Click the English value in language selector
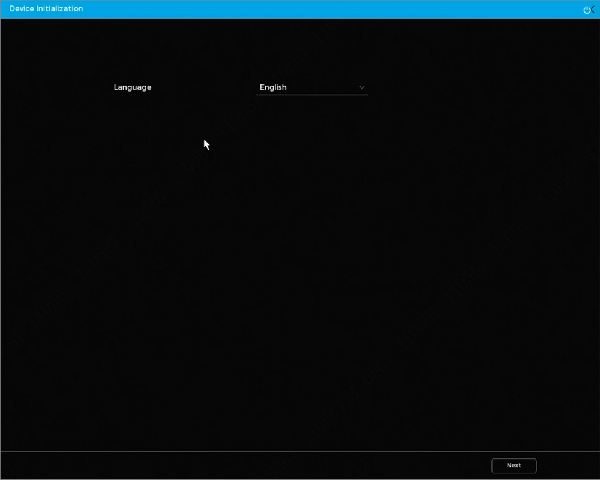Image resolution: width=600 pixels, height=480 pixels. (x=273, y=87)
